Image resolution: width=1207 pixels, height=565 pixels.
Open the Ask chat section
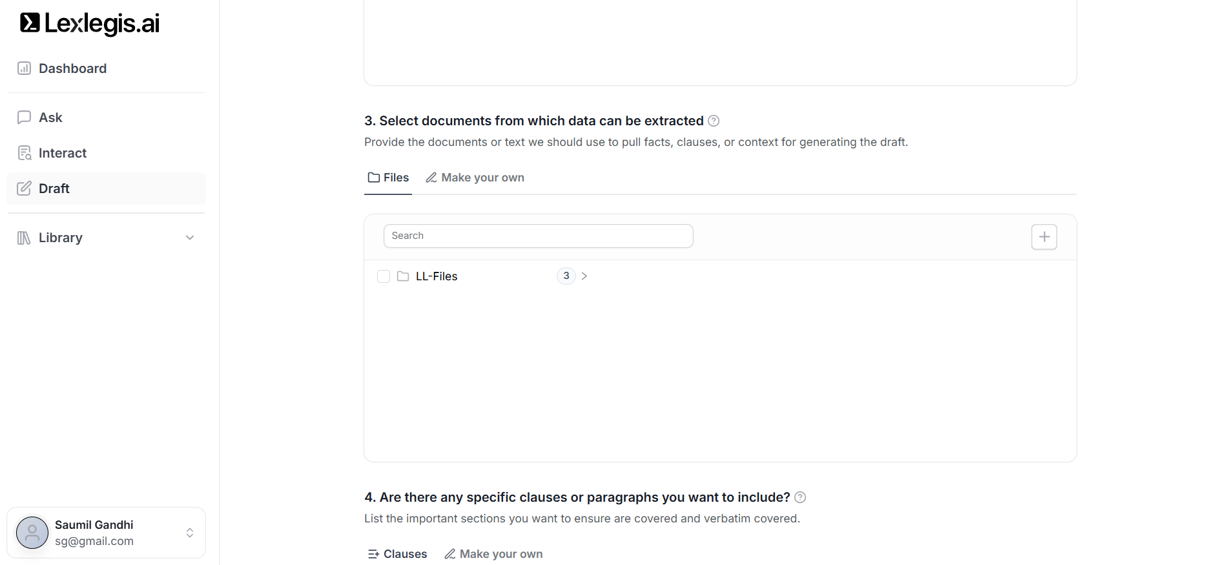click(x=50, y=118)
